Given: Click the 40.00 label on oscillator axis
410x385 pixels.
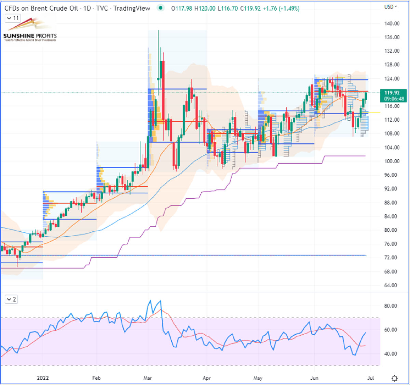Looking at the screenshot, I should pos(391,354).
